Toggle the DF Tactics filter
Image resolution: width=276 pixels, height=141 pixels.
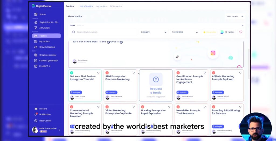click(x=227, y=32)
